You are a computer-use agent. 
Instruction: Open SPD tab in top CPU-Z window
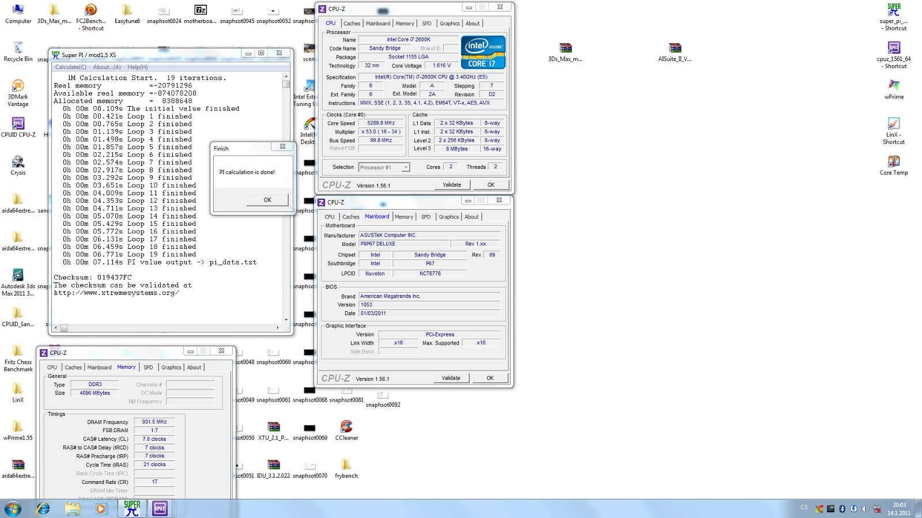click(x=426, y=24)
